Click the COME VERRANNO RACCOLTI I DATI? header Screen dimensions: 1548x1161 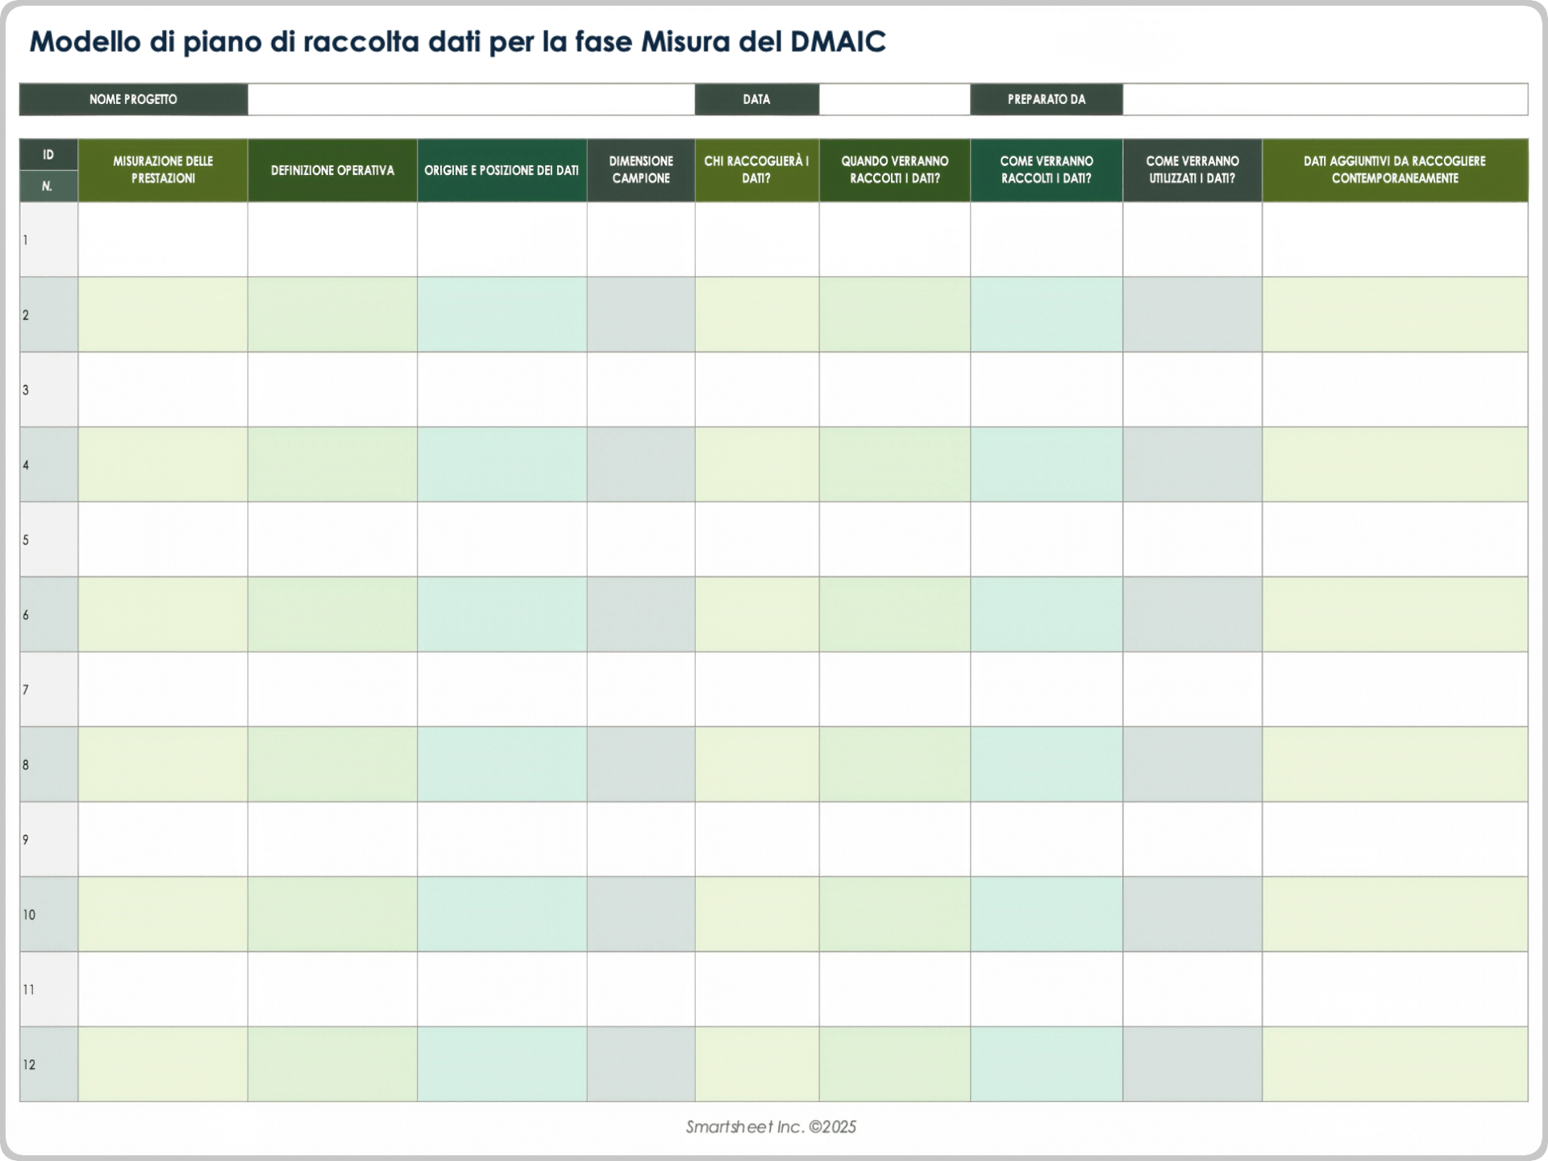point(1046,169)
